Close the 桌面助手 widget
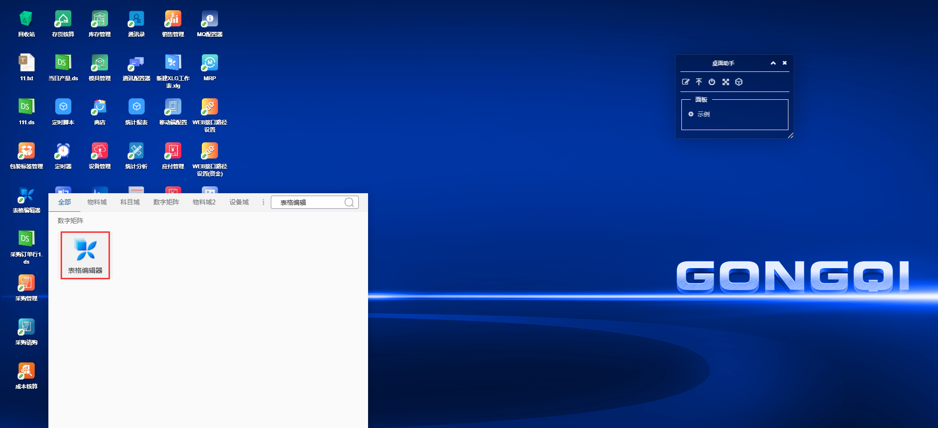This screenshot has width=938, height=428. pyautogui.click(x=785, y=63)
